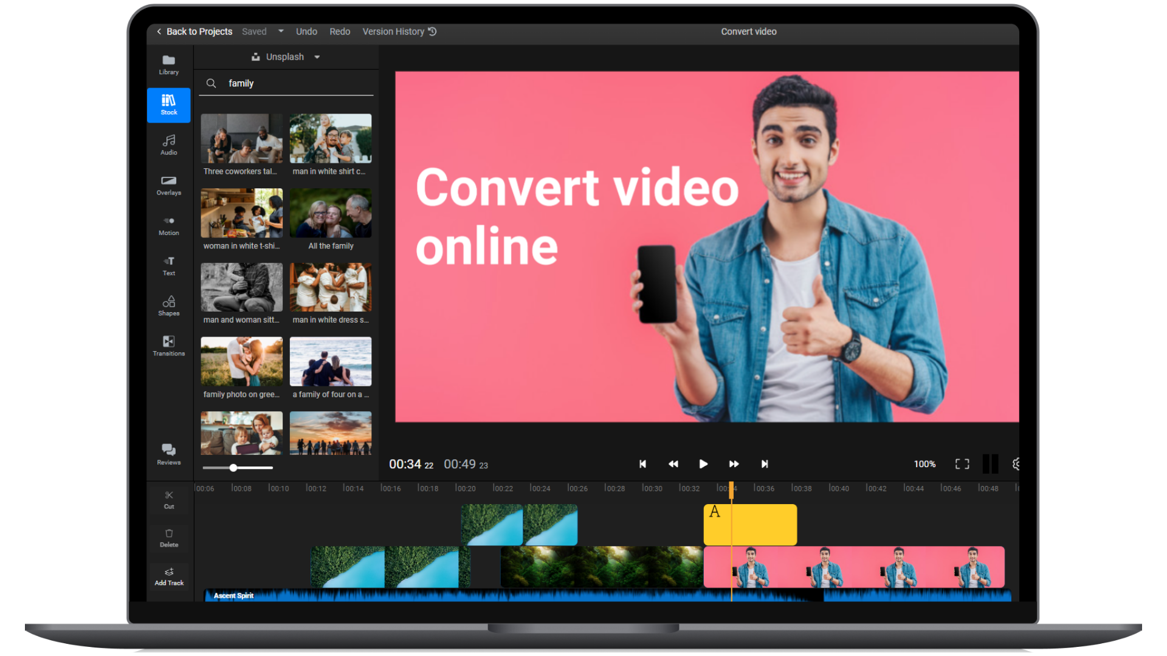The image size is (1167, 656).
Task: Click the 00:40 ruler mark
Action: point(839,488)
